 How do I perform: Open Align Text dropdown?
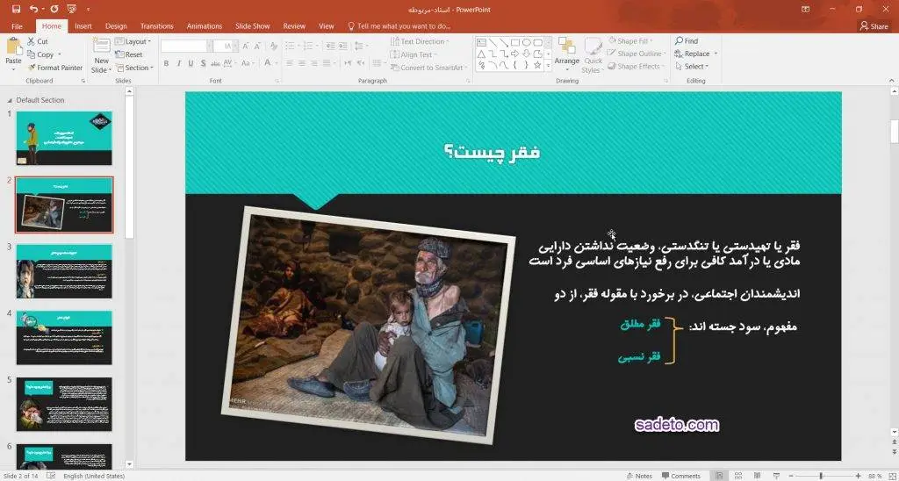[x=414, y=54]
